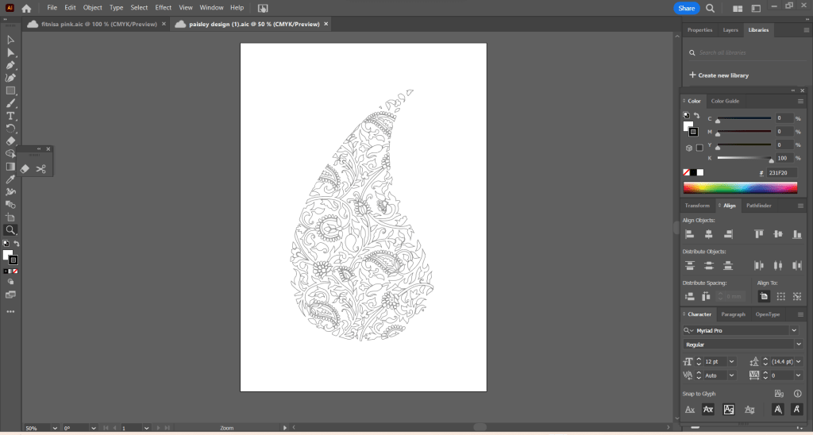Switch to the Pathfinder tab
Screen dimensions: 813x435
(x=759, y=206)
